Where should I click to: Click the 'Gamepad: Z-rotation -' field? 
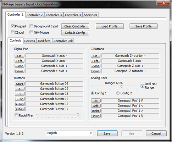point(131,56)
